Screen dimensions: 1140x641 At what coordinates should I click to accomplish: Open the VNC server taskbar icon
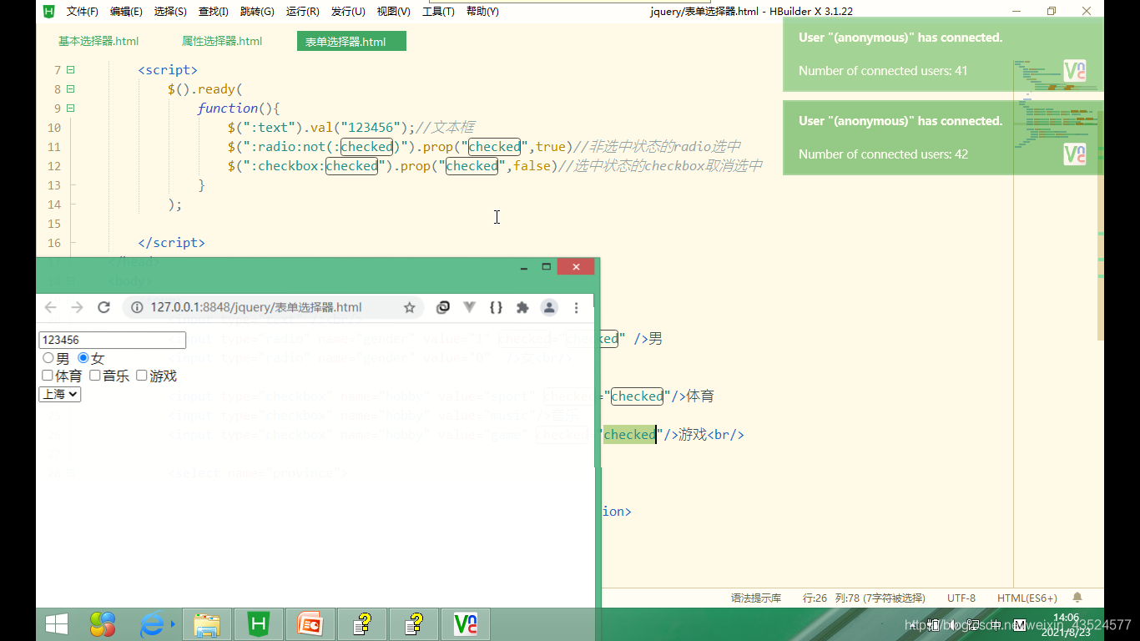466,624
